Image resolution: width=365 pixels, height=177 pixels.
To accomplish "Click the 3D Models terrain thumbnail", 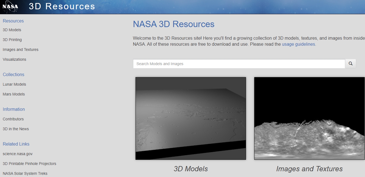I will pos(191,118).
